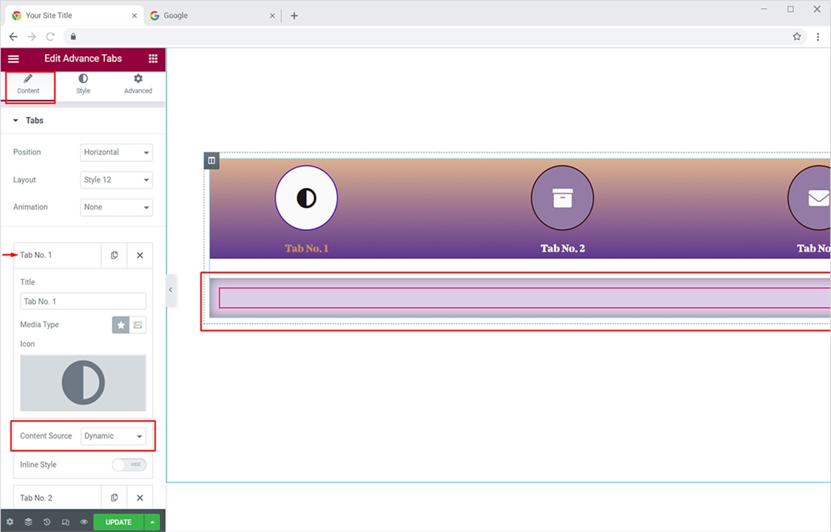Open the Layout Style 12 dropdown
Image resolution: width=831 pixels, height=532 pixels.
pos(116,180)
